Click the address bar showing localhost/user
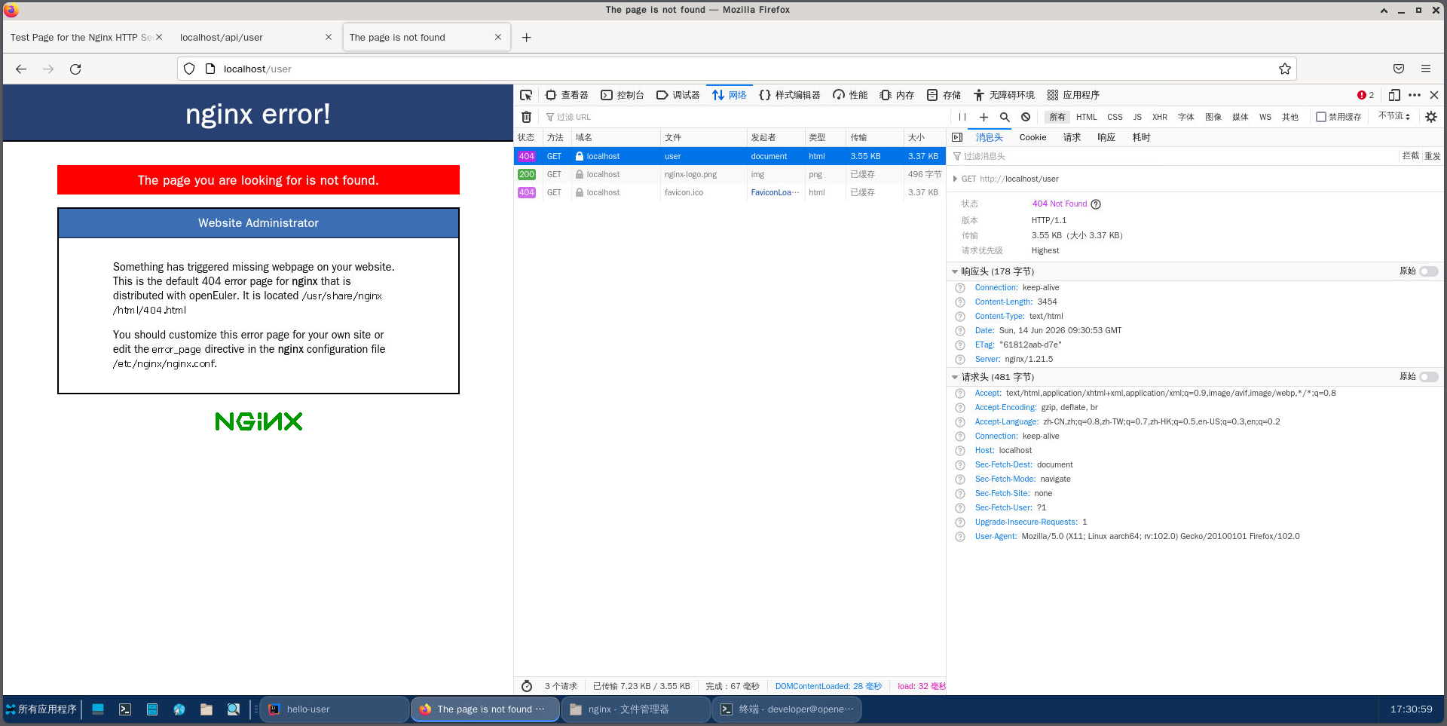1447x726 pixels. (736, 69)
